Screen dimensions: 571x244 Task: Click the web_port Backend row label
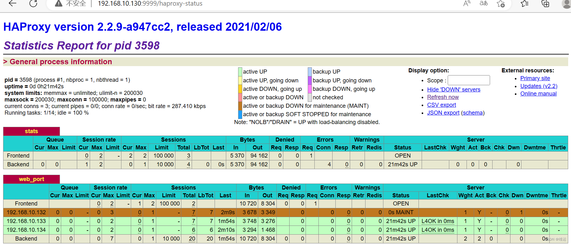tap(26, 239)
